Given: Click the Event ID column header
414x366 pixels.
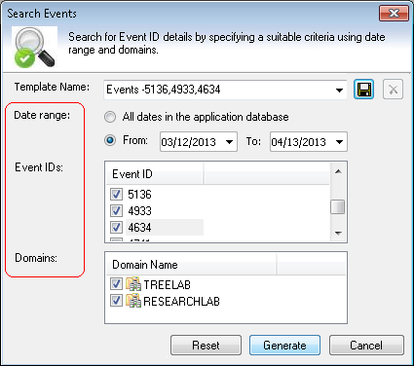Looking at the screenshot, I should pyautogui.click(x=155, y=174).
